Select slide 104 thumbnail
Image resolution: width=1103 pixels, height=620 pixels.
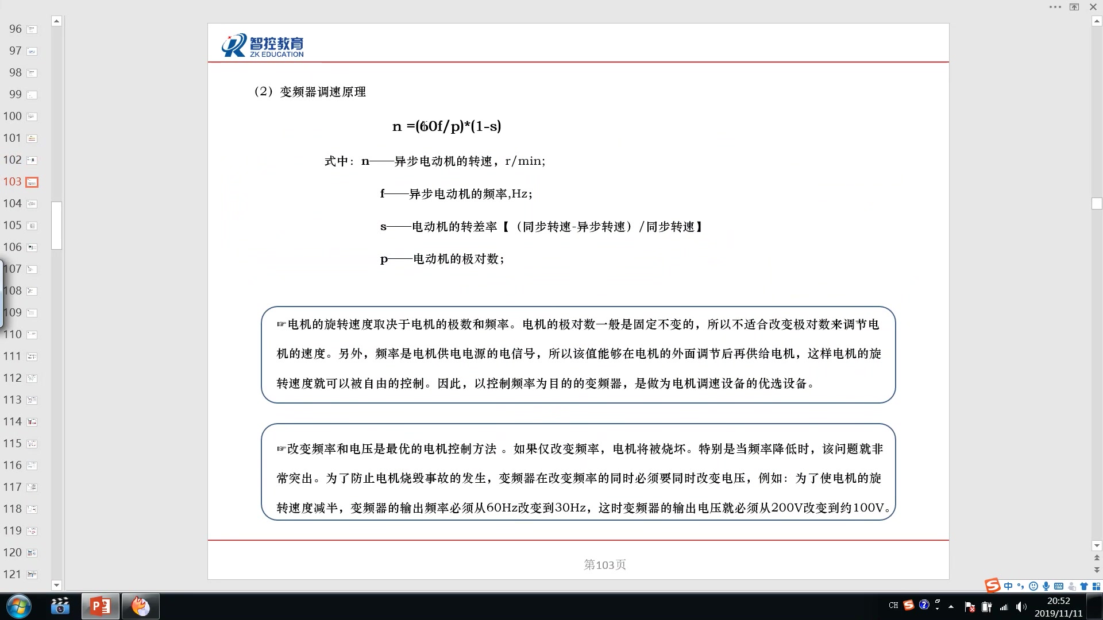click(32, 204)
